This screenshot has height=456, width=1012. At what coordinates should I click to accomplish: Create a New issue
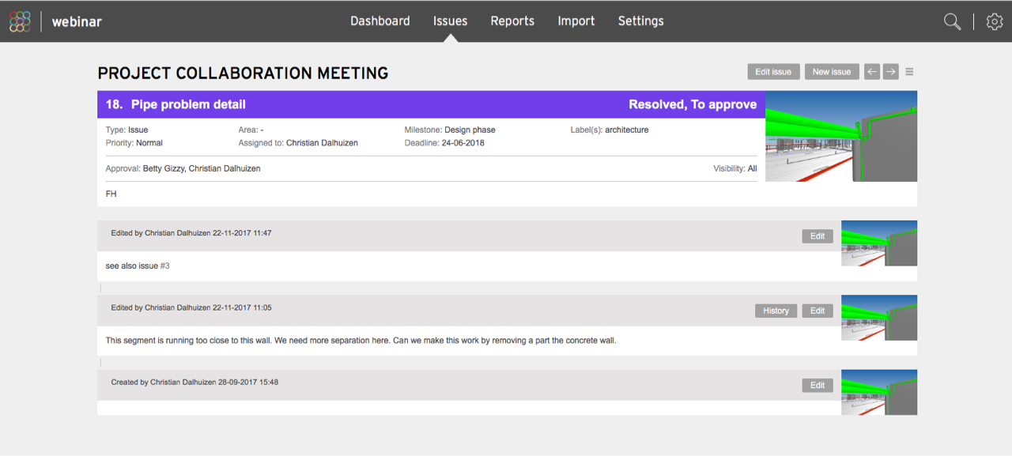[x=832, y=72]
